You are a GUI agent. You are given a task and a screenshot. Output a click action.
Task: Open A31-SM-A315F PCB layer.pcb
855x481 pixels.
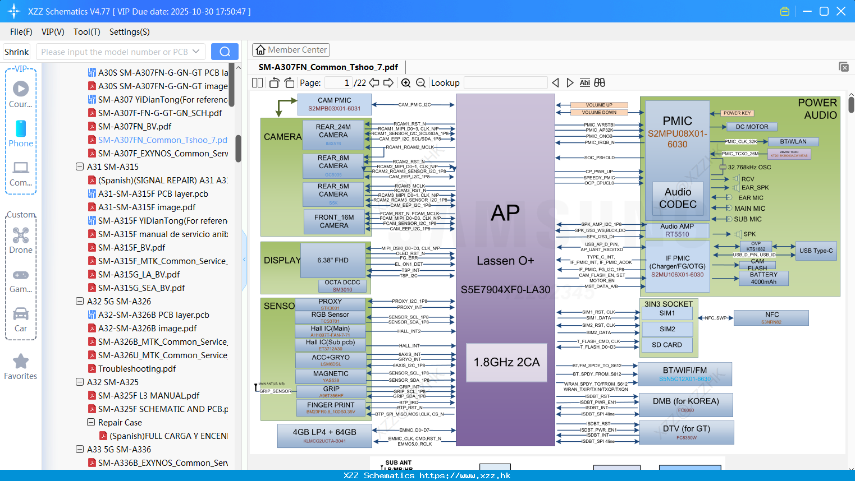(x=148, y=193)
